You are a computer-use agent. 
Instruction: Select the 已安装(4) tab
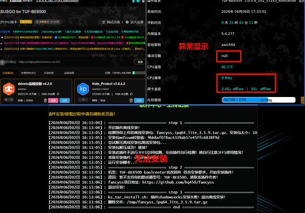pos(8,73)
